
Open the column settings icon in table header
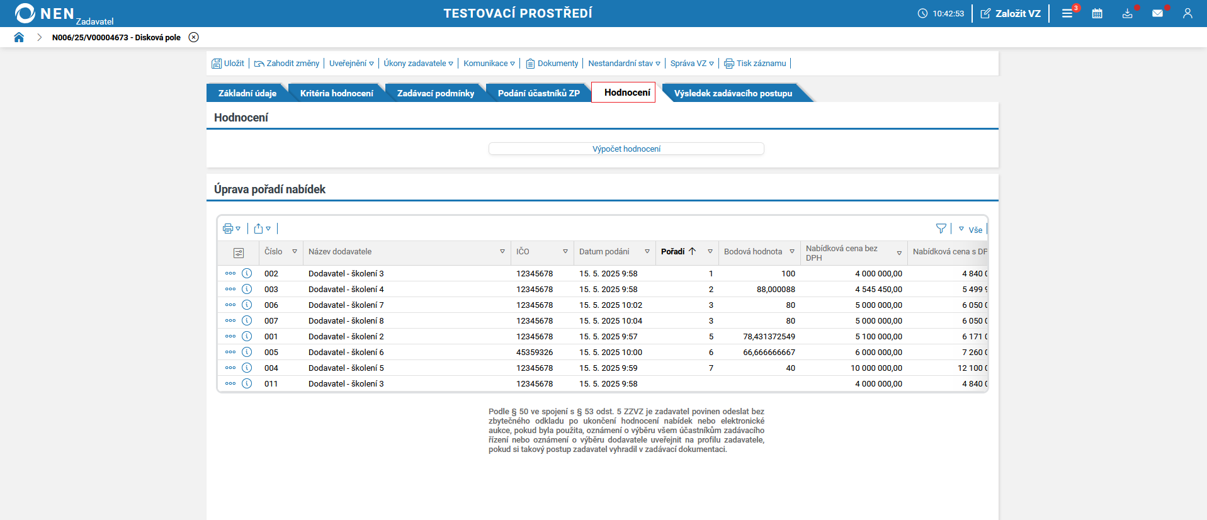click(x=239, y=252)
